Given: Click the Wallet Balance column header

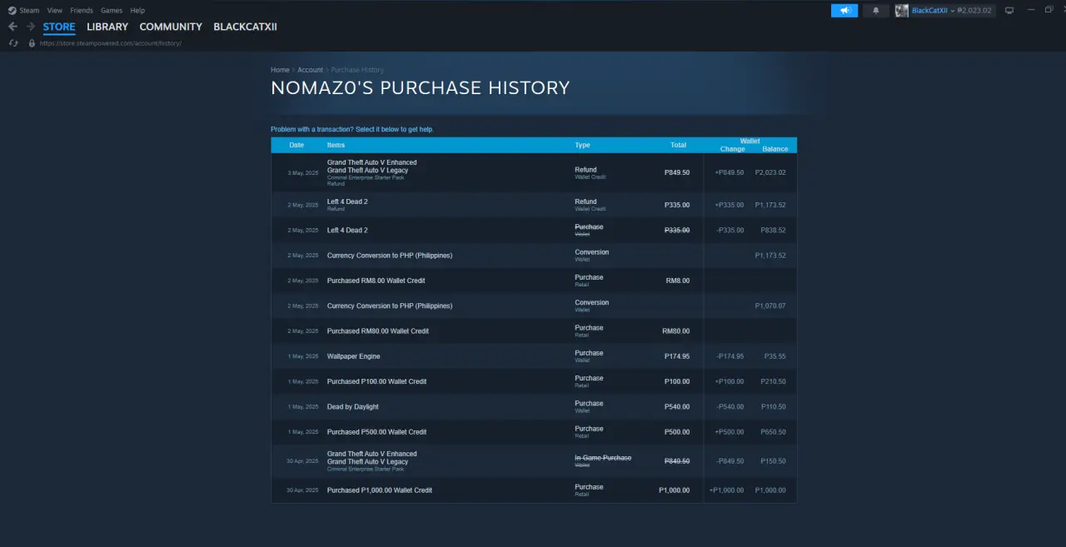Looking at the screenshot, I should 775,149.
